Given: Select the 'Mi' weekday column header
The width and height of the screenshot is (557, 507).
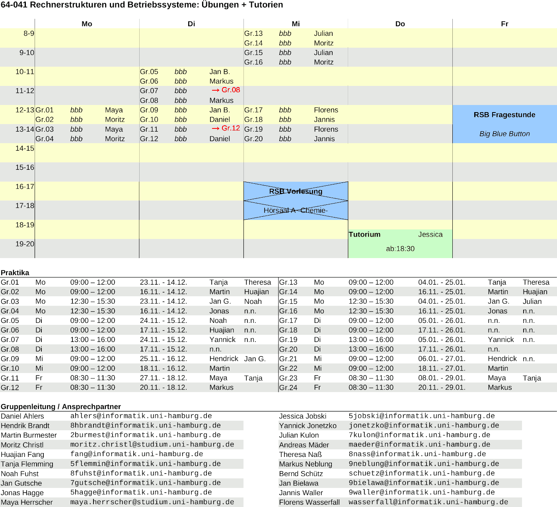Looking at the screenshot, I should [296, 24].
